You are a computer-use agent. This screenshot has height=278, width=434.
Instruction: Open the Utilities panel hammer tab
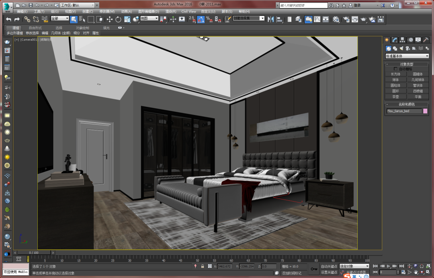pyautogui.click(x=426, y=40)
